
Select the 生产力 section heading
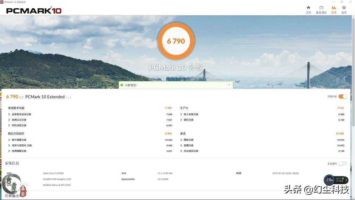[184, 108]
